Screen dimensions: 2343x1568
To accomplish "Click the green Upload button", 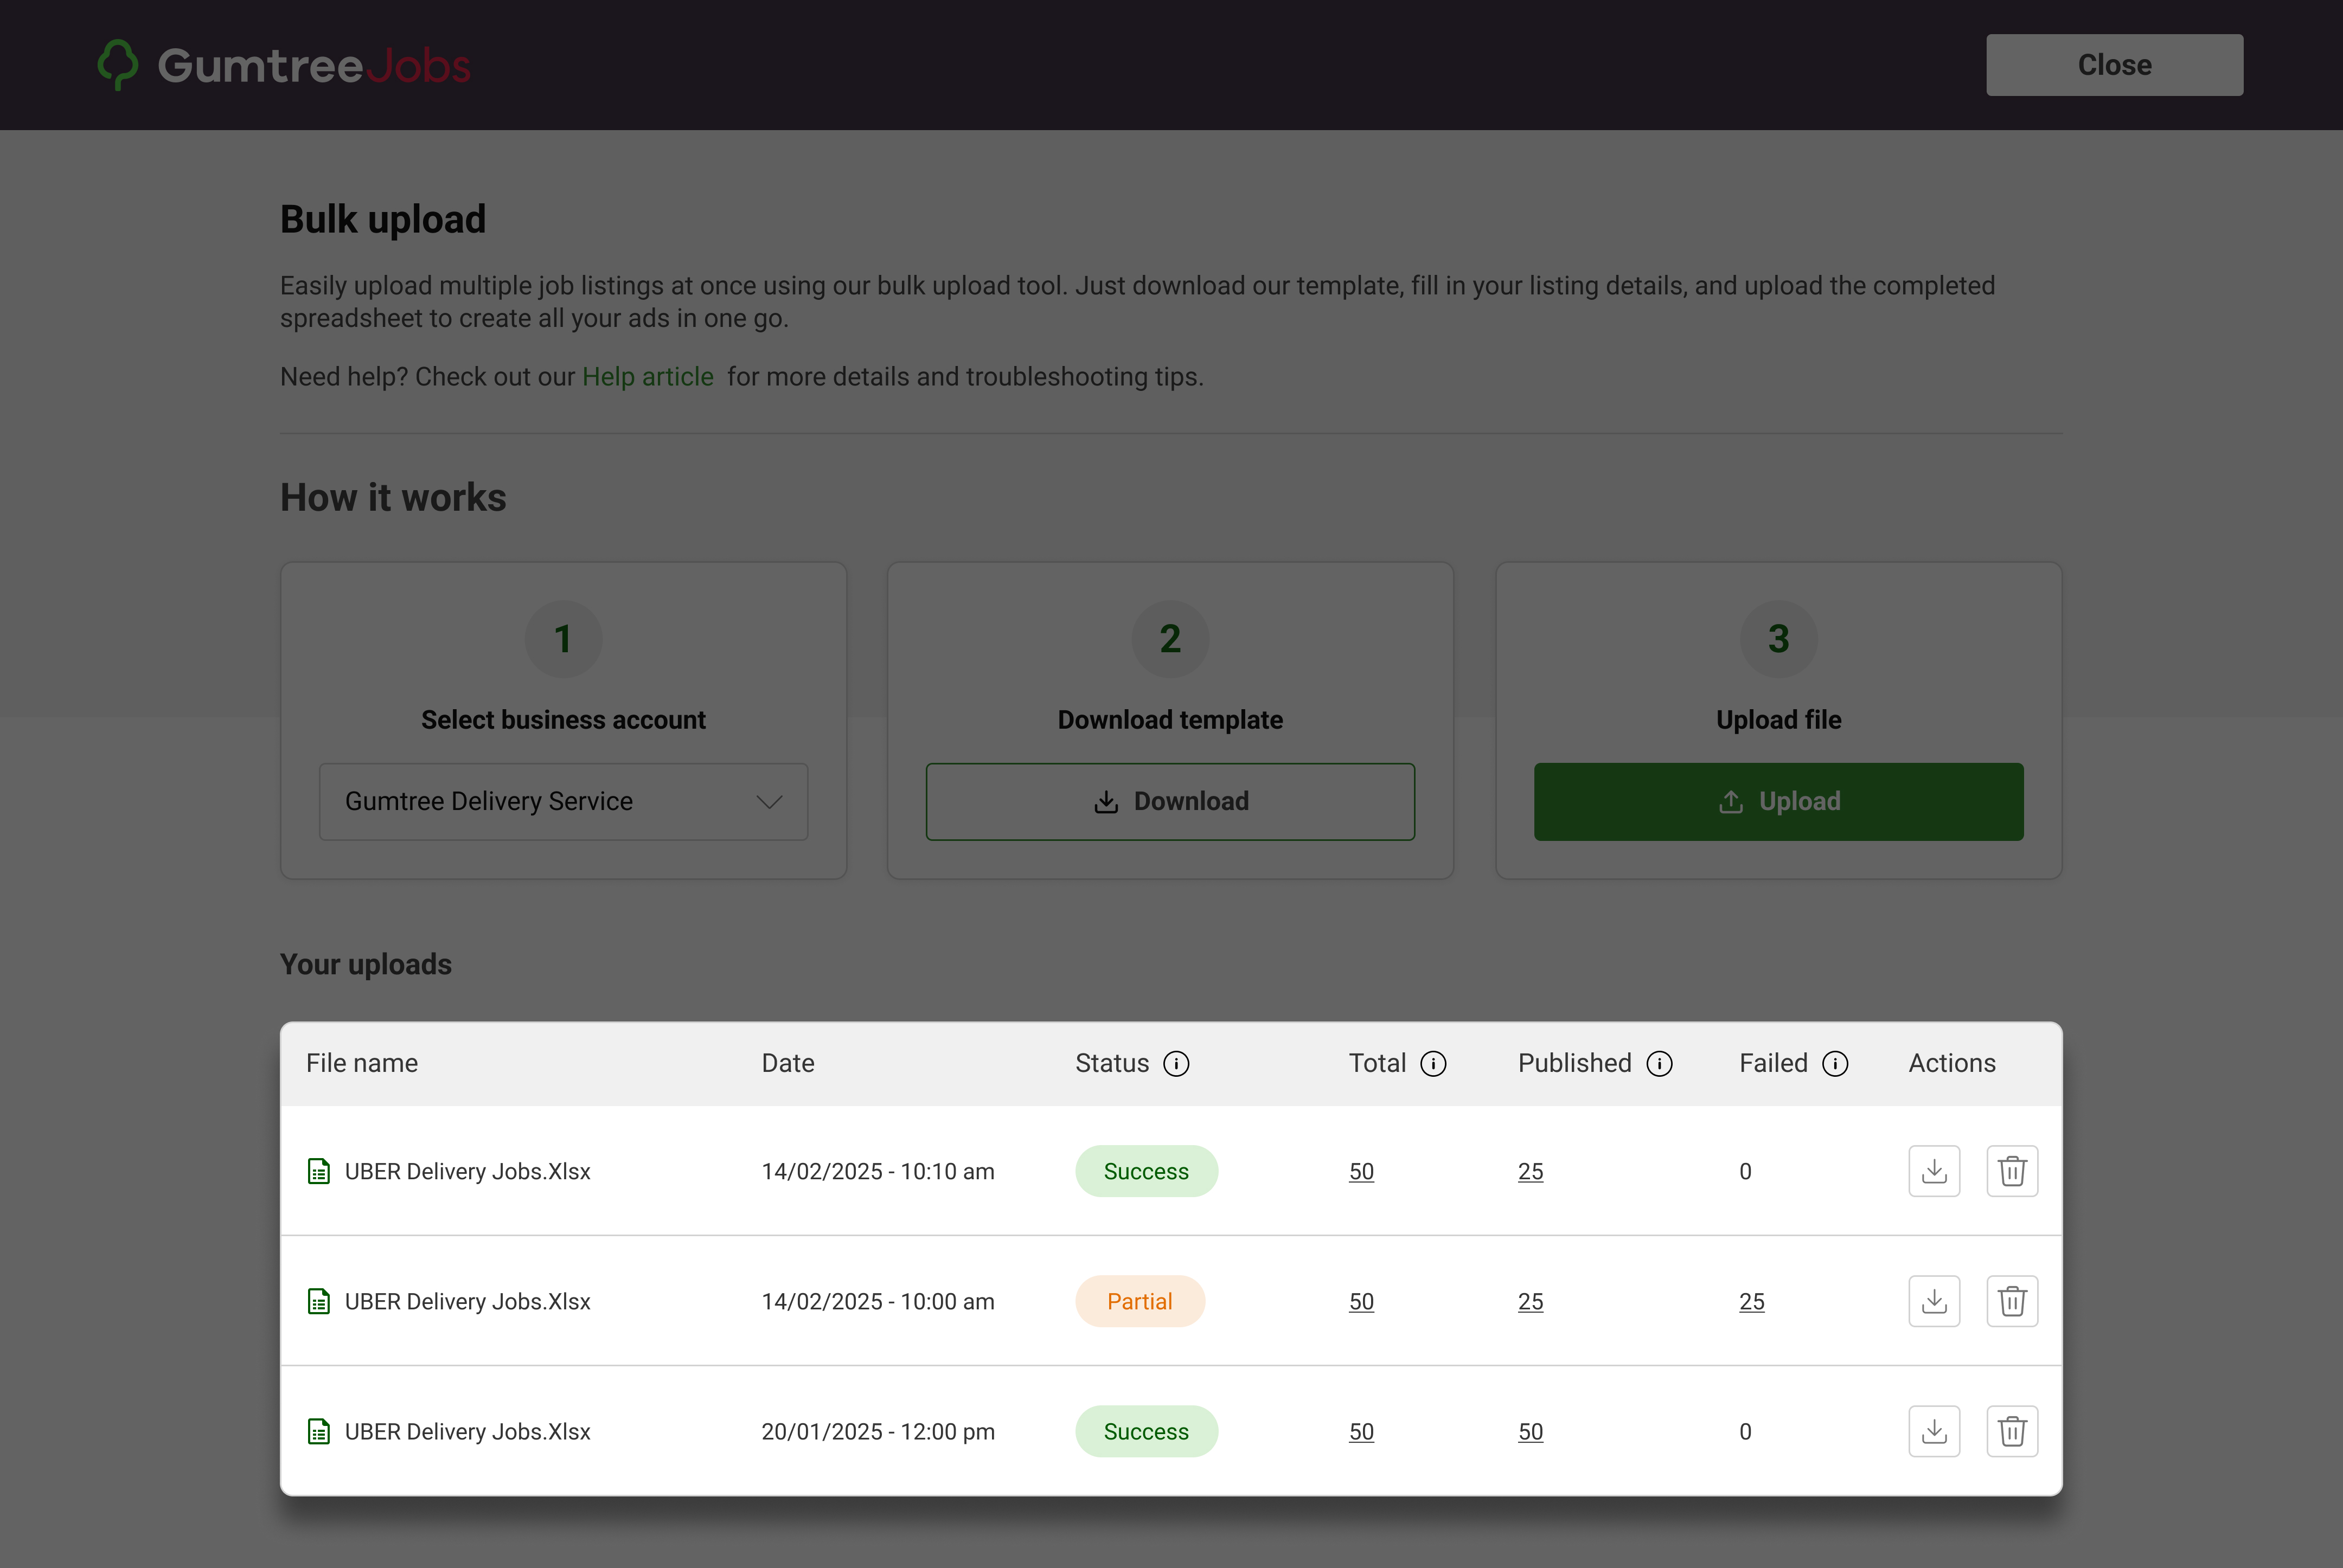I will (1779, 802).
